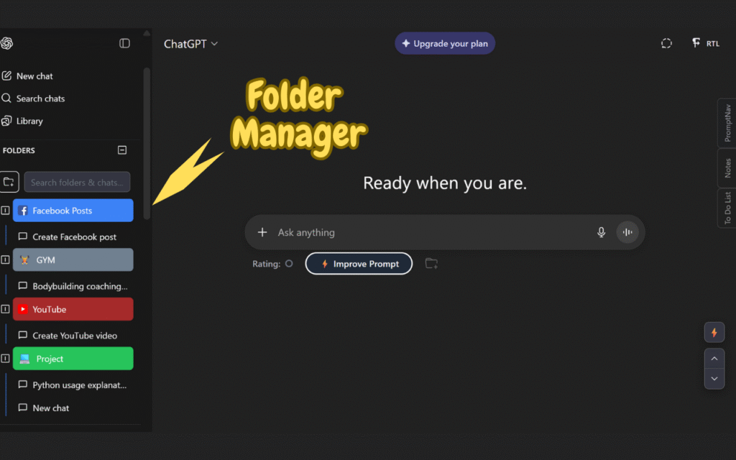
Task: Click the temporary chat dashed circle icon
Action: (x=666, y=44)
